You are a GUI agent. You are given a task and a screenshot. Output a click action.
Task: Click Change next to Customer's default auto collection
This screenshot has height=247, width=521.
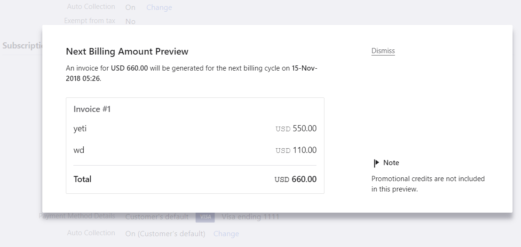(226, 234)
